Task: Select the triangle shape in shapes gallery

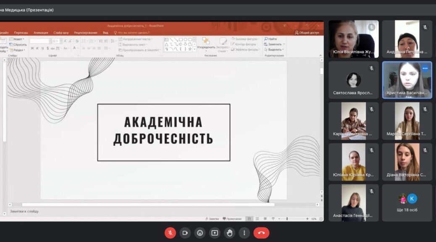Action: 167,44
